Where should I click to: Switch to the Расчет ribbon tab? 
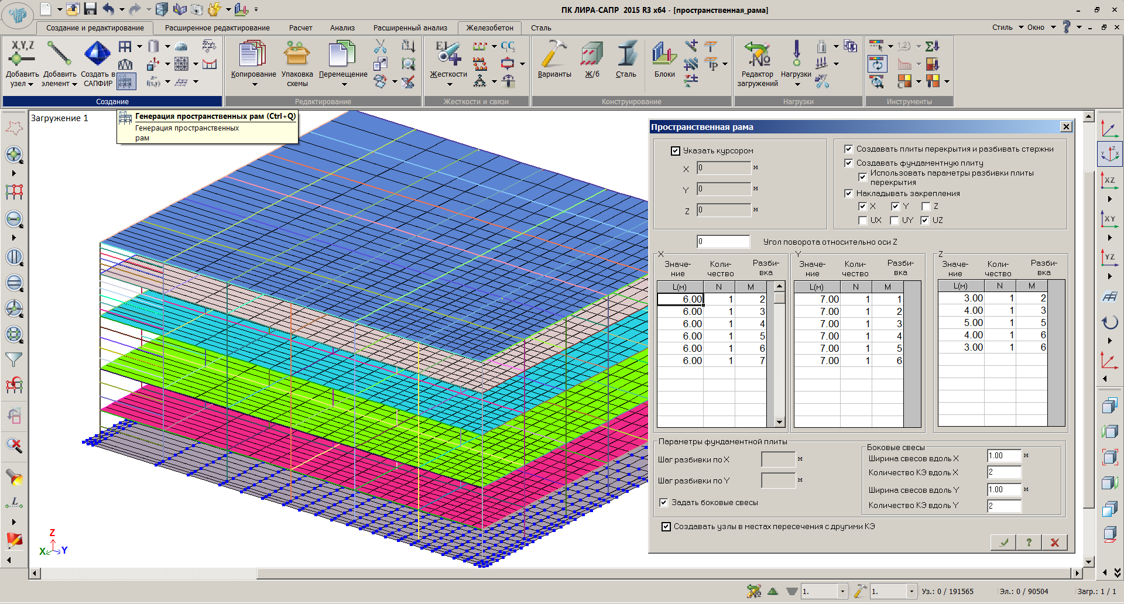pos(300,28)
